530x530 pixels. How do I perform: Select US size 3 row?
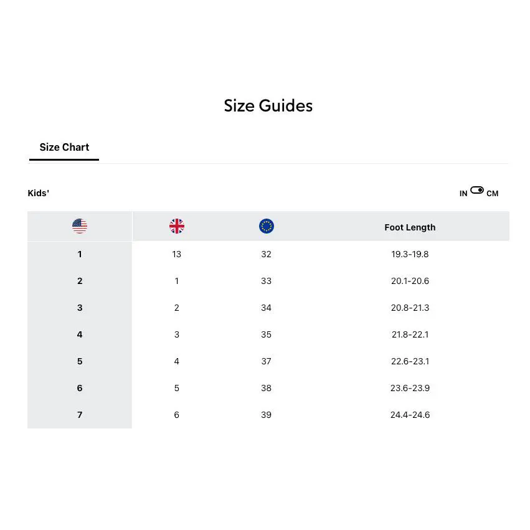(x=268, y=308)
